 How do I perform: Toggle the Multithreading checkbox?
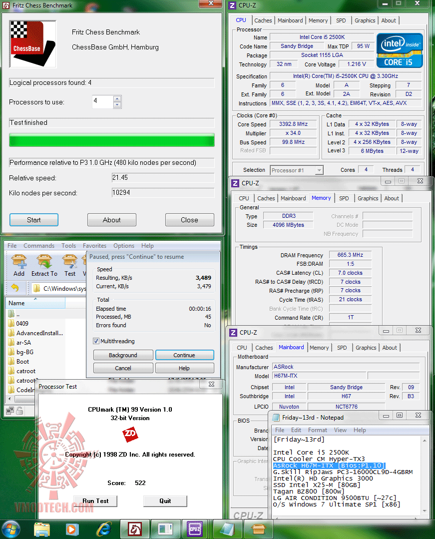pos(96,341)
